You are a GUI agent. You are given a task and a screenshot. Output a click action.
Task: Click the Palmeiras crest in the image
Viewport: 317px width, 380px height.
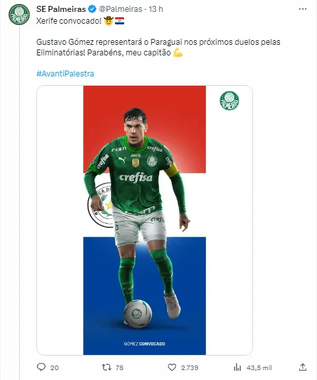(x=229, y=100)
